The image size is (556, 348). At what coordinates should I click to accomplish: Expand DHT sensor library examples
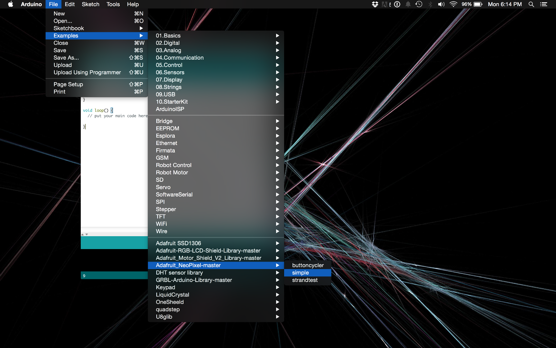216,273
